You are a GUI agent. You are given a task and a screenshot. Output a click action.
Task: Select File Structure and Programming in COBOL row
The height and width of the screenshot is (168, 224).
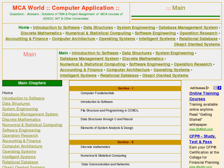point(110,110)
